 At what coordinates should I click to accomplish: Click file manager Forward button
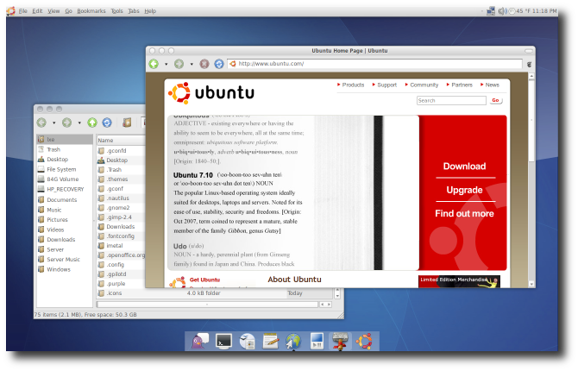point(66,123)
